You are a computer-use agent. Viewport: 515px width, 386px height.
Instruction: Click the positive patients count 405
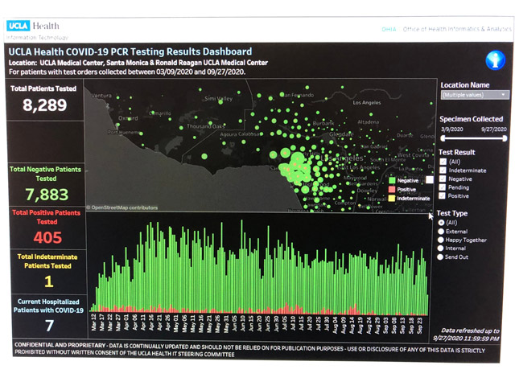click(x=47, y=237)
